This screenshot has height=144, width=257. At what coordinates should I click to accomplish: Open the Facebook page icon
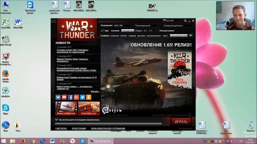point(70,97)
